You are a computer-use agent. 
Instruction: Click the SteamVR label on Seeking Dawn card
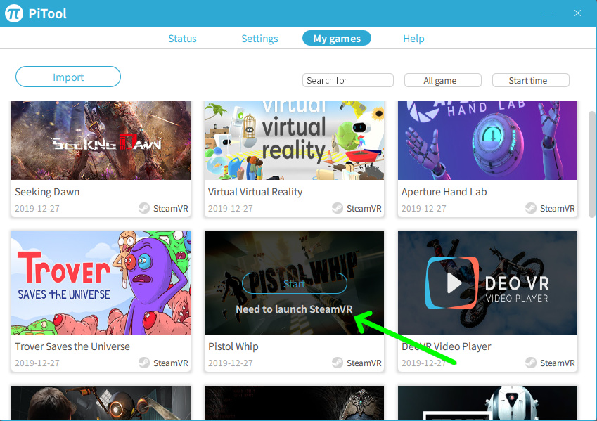coord(171,209)
